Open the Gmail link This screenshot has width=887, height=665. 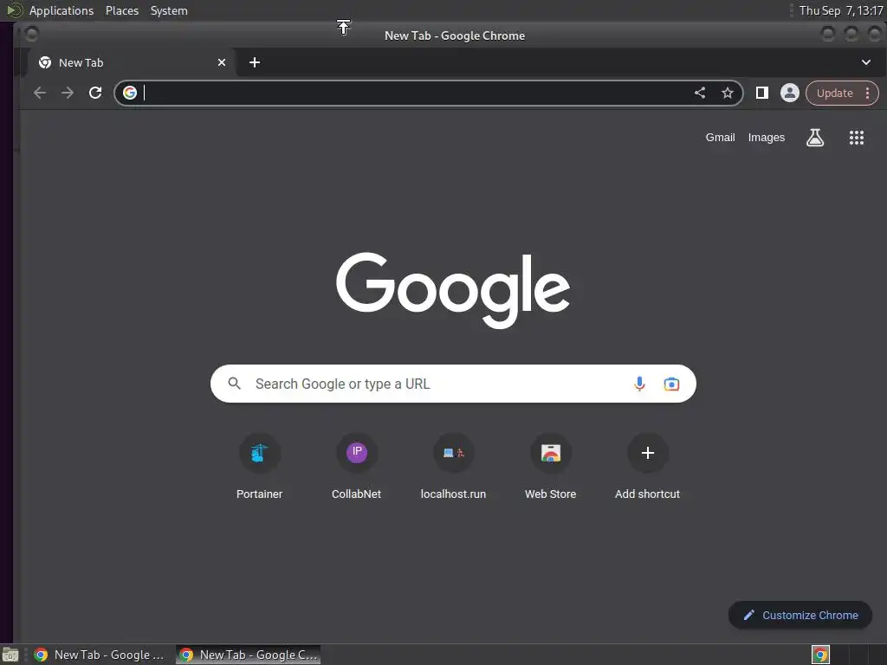tap(720, 138)
